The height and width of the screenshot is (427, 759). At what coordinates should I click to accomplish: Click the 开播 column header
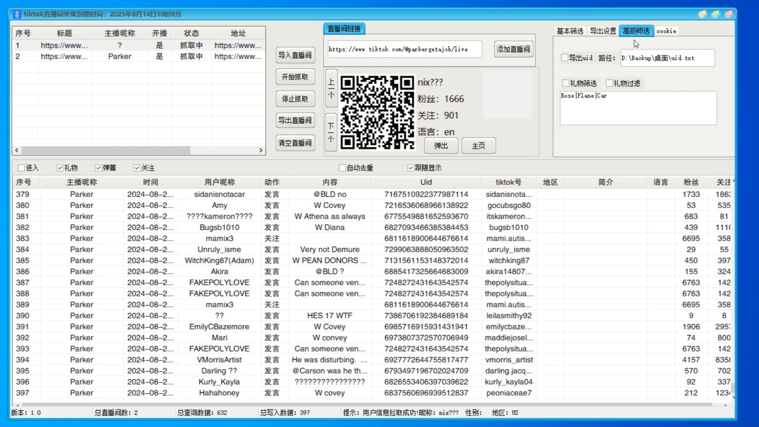point(159,33)
